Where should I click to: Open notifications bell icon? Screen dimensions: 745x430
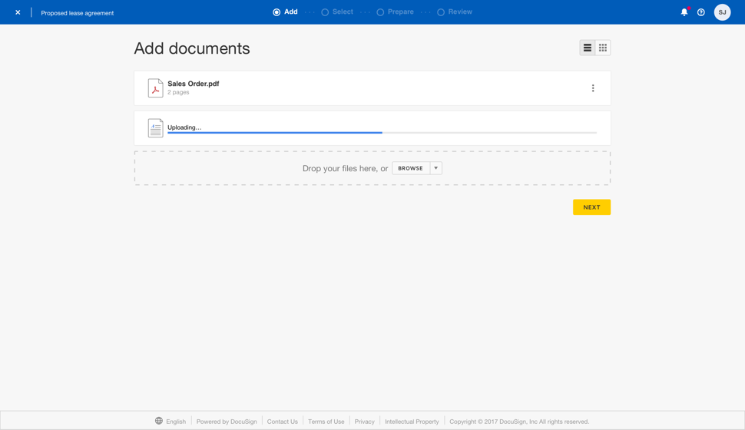point(684,12)
